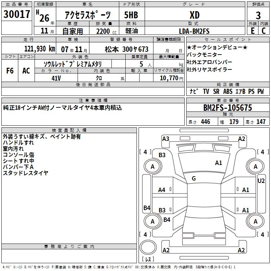Click the fuel type 軽油
Screen dimensions: 271x271
click(x=132, y=31)
